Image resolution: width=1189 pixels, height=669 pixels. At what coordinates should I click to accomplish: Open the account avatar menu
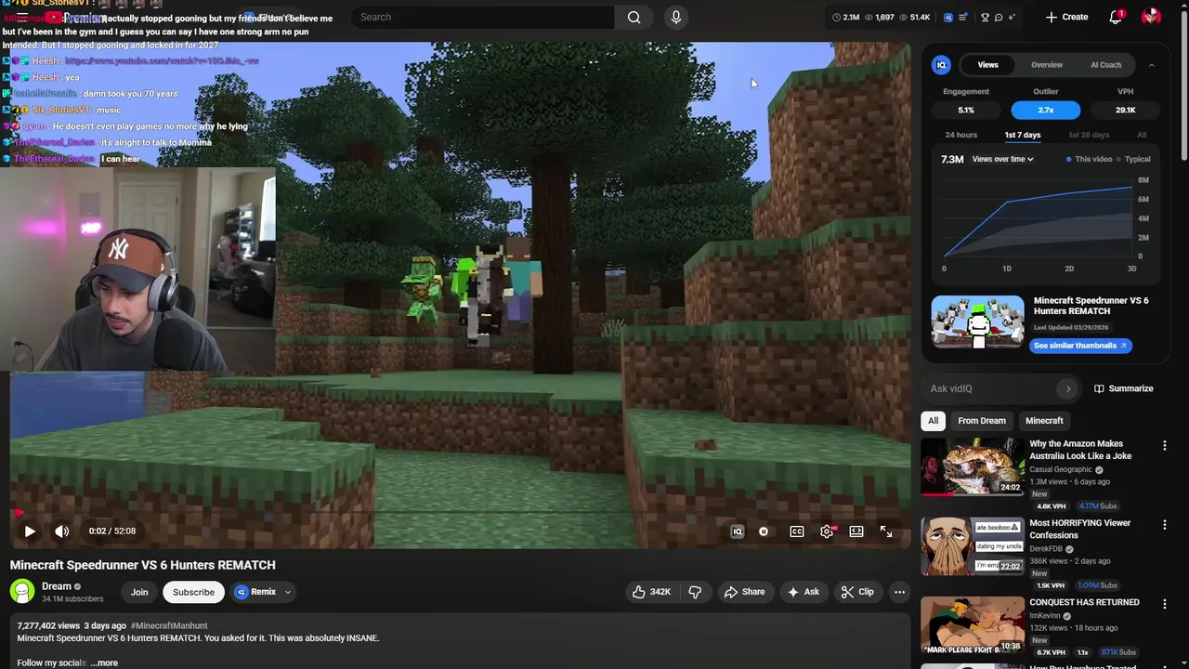[x=1151, y=17]
